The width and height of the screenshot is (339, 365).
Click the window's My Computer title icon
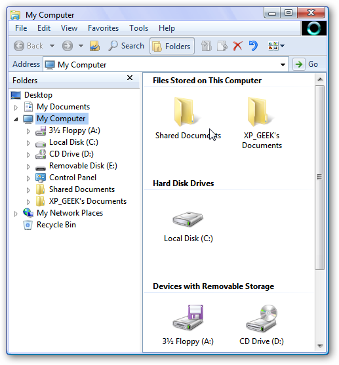tap(15, 15)
